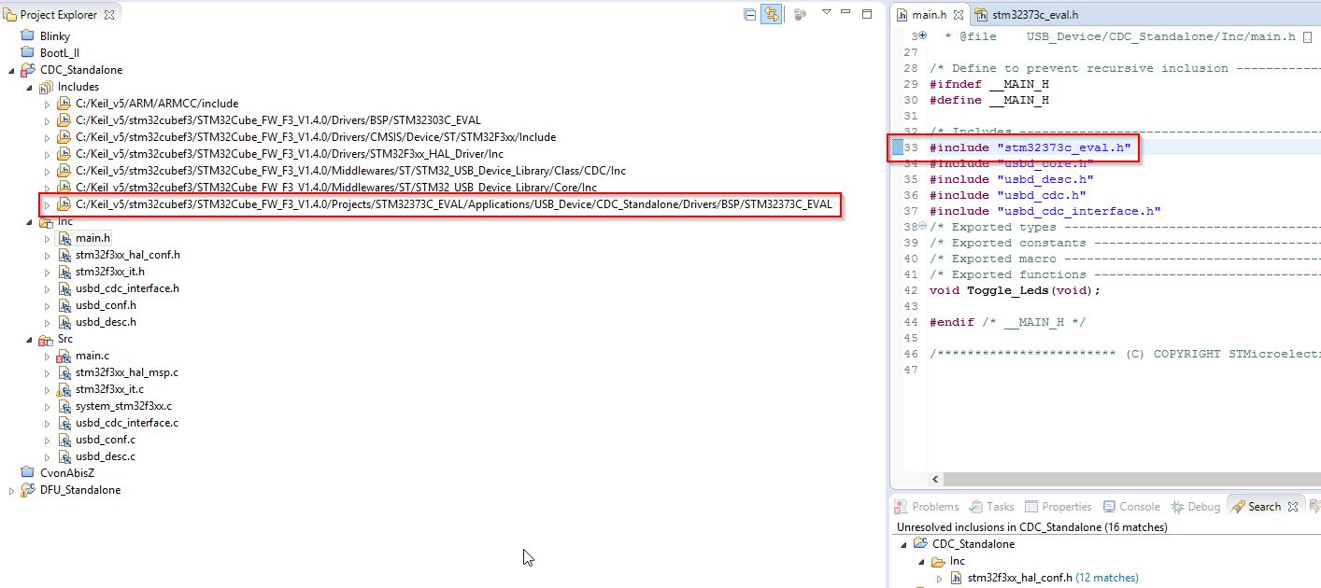Close the main.h editor tab

(959, 15)
